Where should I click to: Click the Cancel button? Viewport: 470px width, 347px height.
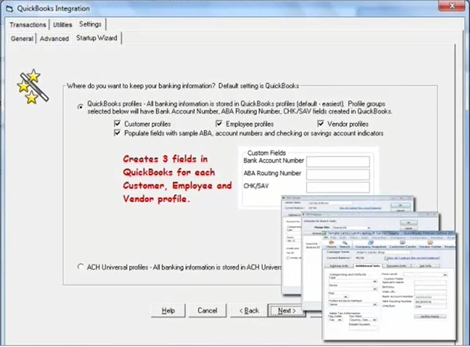(x=207, y=310)
